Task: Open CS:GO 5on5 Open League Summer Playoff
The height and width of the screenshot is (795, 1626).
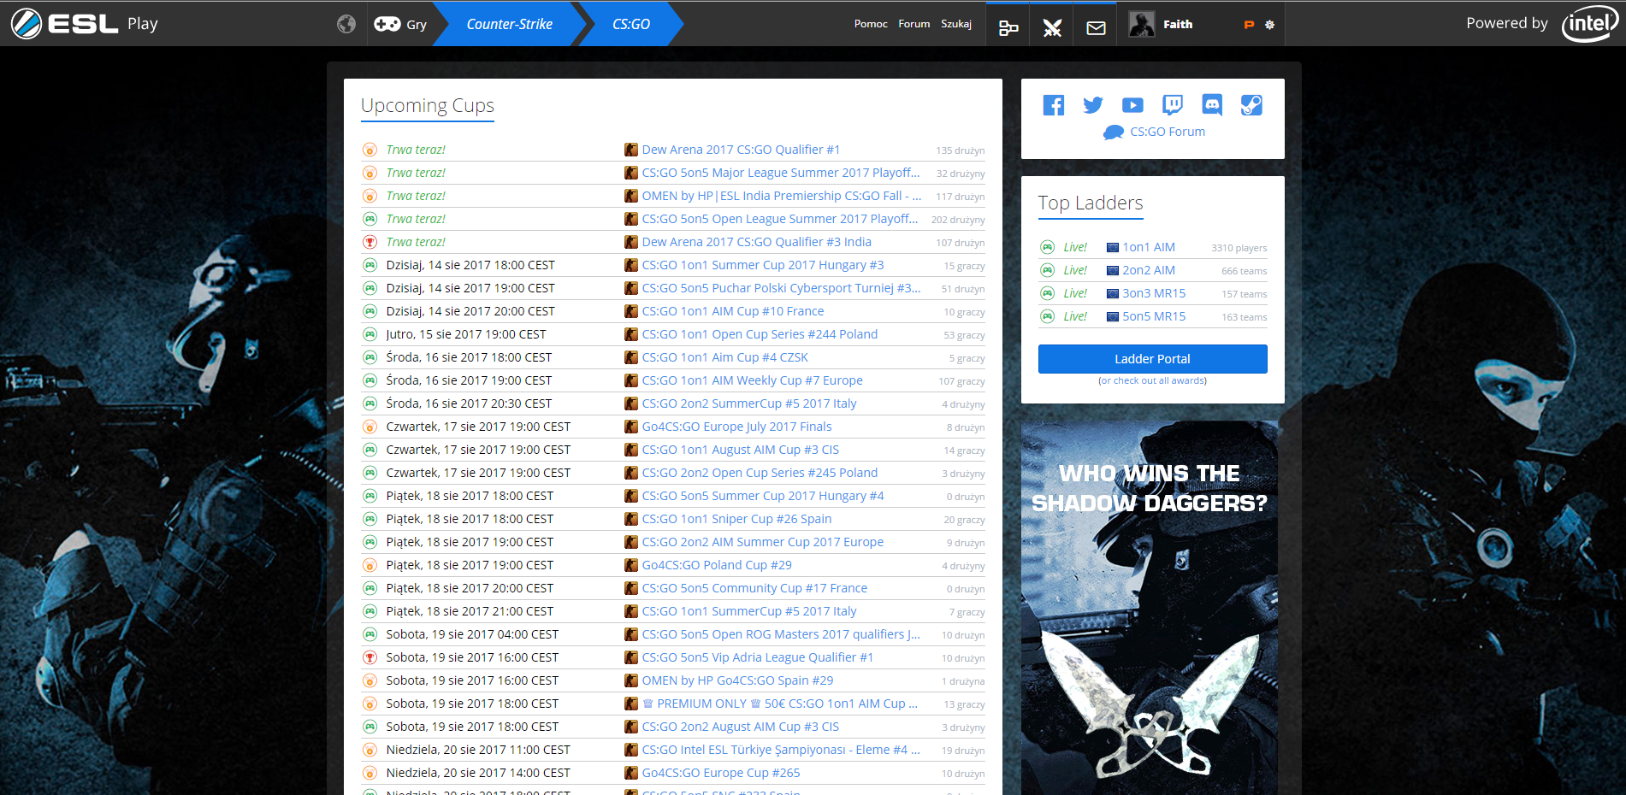Action: 780,219
